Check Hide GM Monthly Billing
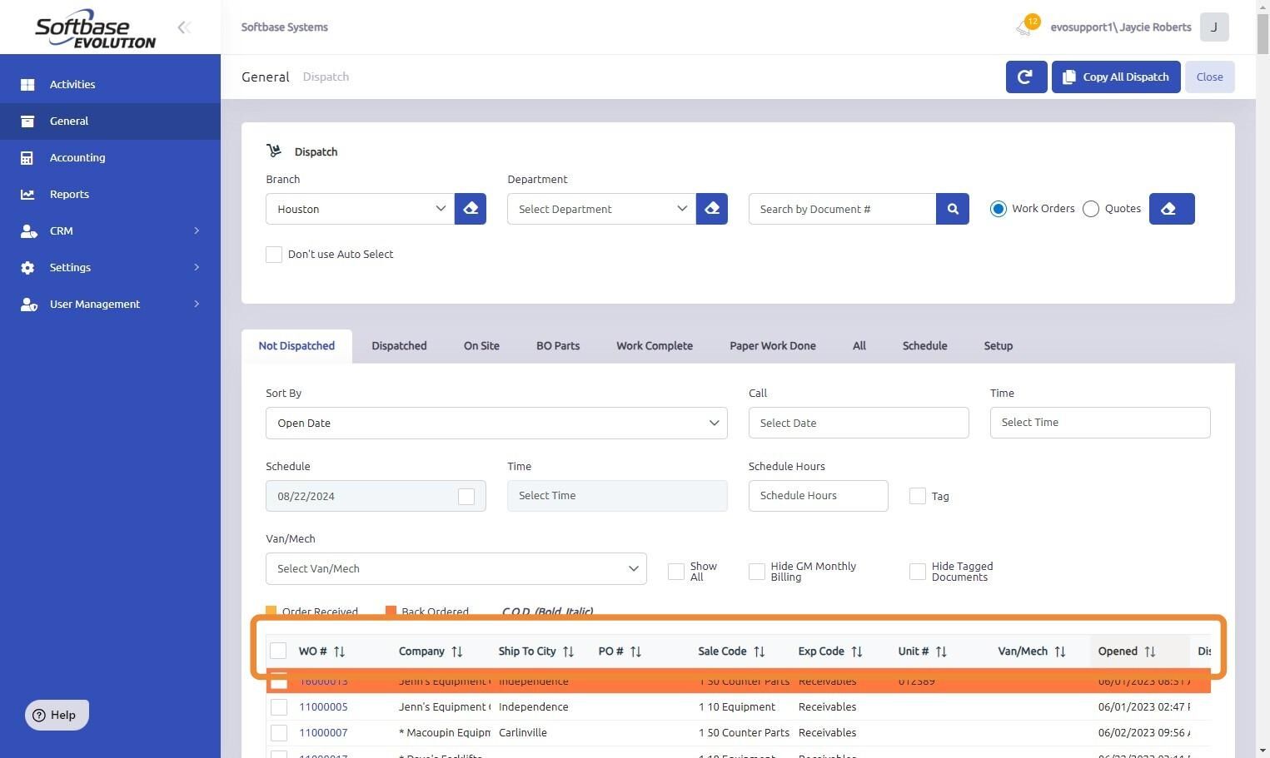The image size is (1270, 758). tap(757, 572)
